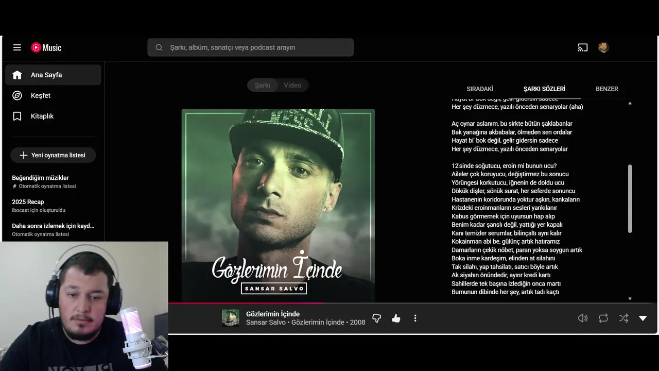The height and width of the screenshot is (371, 659).
Task: Open the Benzer tab
Action: (x=607, y=89)
